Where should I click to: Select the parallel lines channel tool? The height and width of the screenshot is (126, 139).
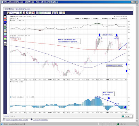point(37,13)
